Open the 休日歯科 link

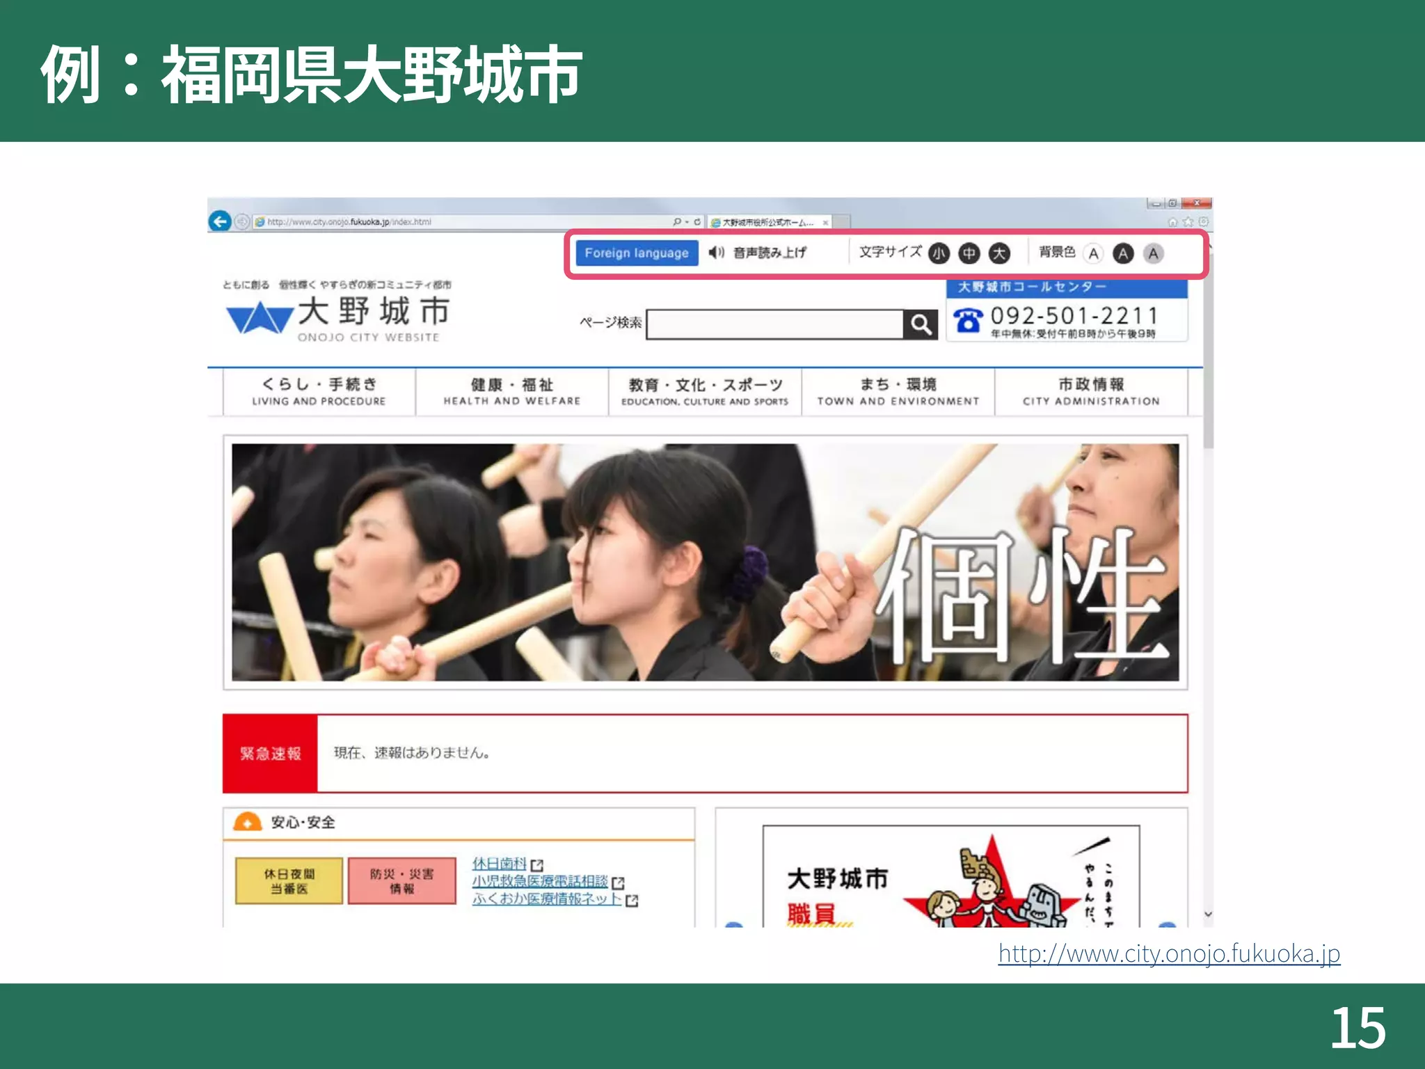click(x=500, y=864)
